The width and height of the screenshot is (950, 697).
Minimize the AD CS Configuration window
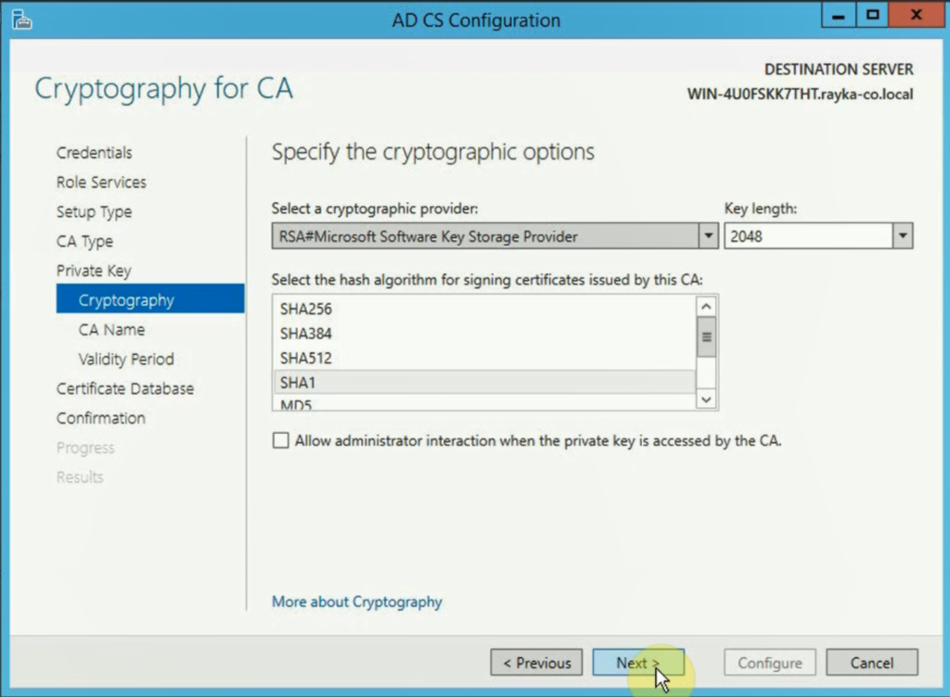[x=839, y=17]
